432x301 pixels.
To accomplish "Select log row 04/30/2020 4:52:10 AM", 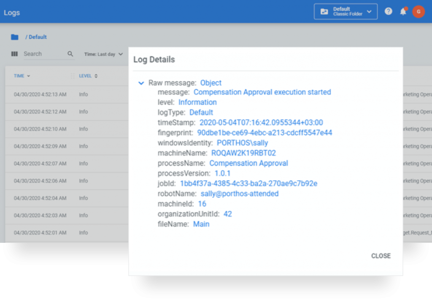I will pyautogui.click(x=67, y=129).
